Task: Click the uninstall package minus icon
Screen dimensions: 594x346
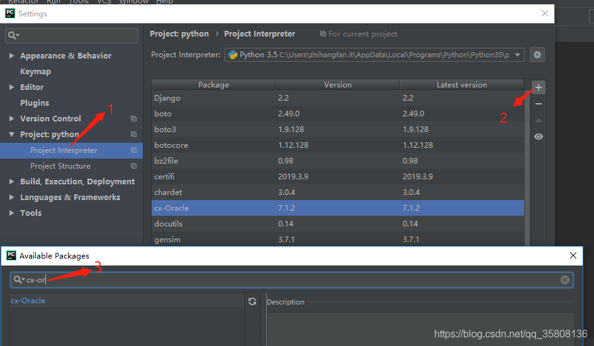Action: click(539, 104)
